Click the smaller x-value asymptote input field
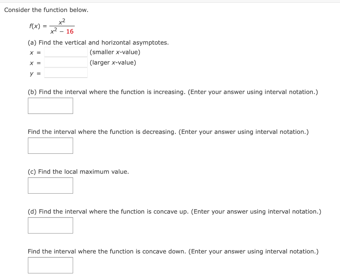 [65, 52]
